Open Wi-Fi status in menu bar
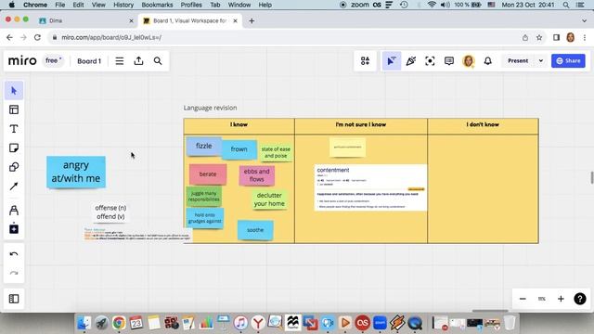594x334 pixels. click(432, 5)
